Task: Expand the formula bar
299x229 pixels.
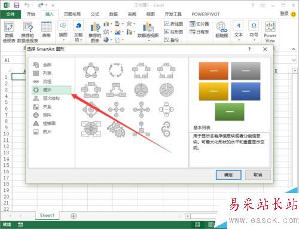Action: [294, 60]
